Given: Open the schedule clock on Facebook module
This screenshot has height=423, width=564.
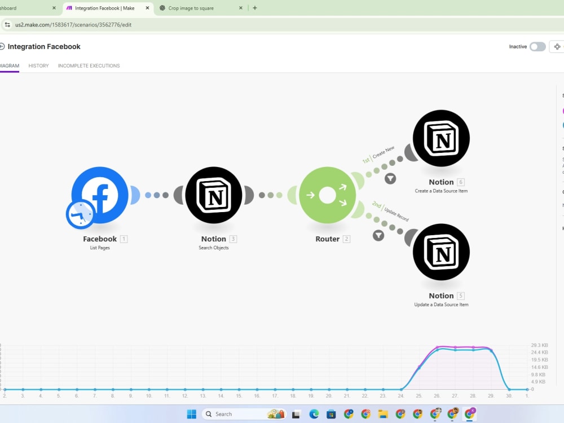Looking at the screenshot, I should (x=81, y=214).
